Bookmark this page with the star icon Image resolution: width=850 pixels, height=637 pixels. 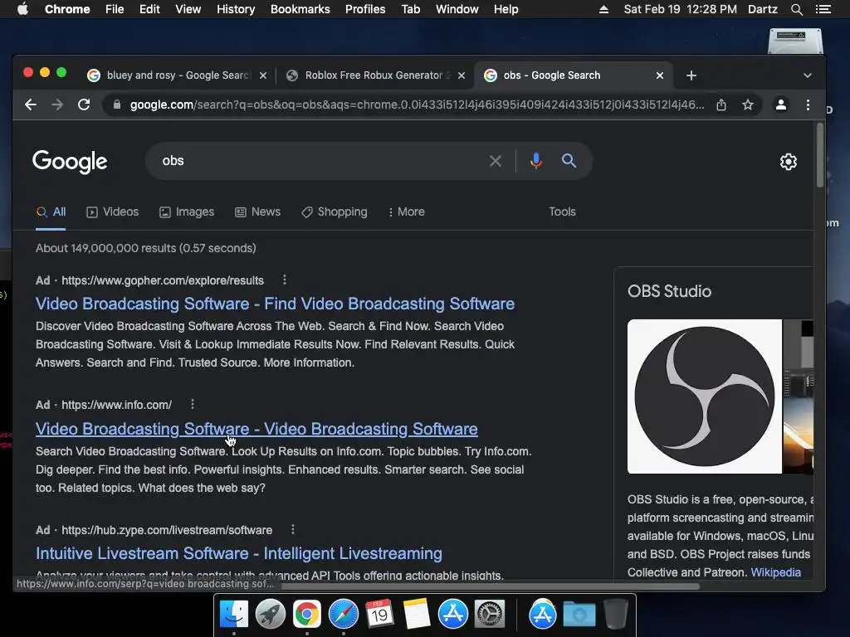coord(748,105)
